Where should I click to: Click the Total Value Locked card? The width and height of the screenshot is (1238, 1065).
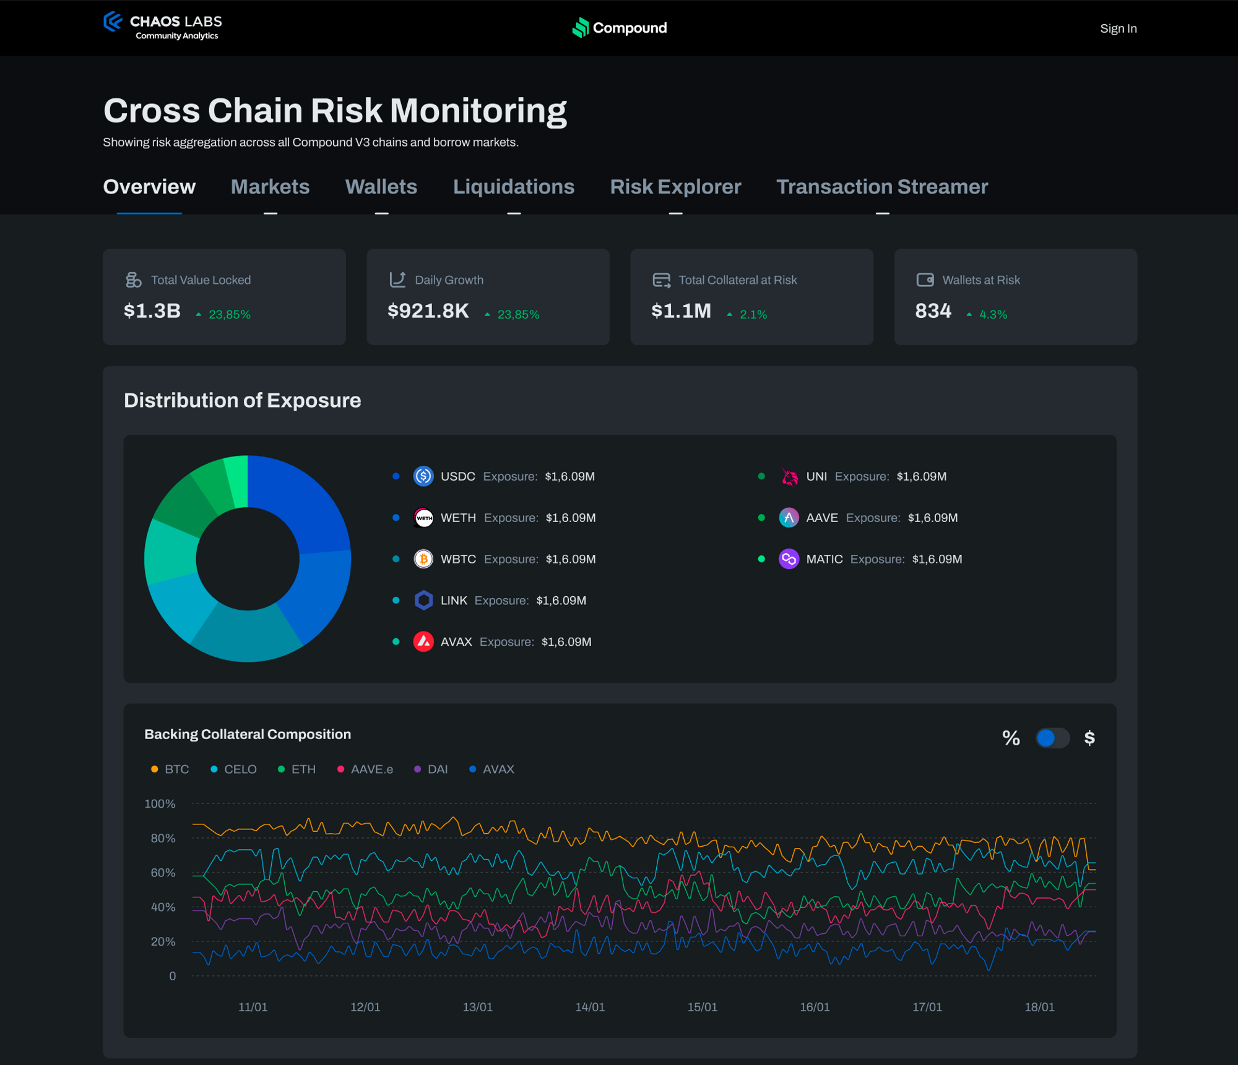(x=224, y=297)
